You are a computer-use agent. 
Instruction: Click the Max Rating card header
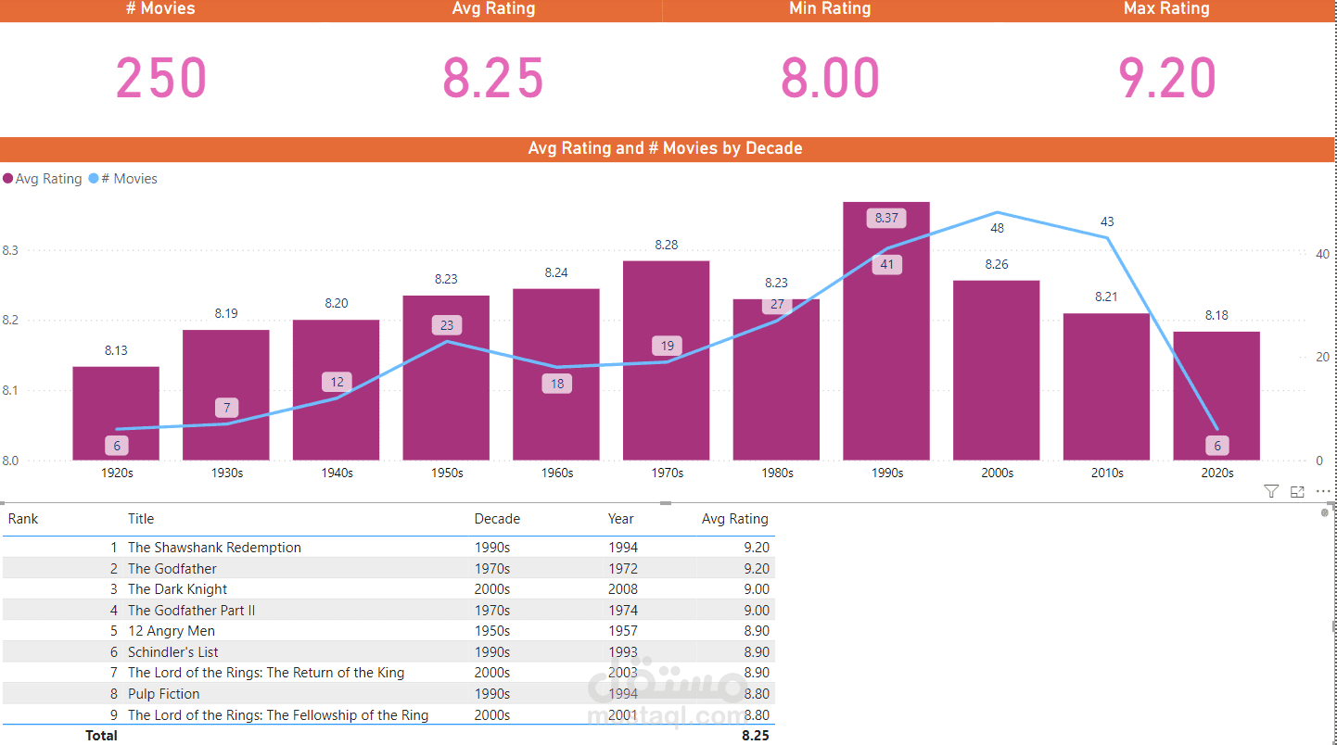pyautogui.click(x=1166, y=8)
